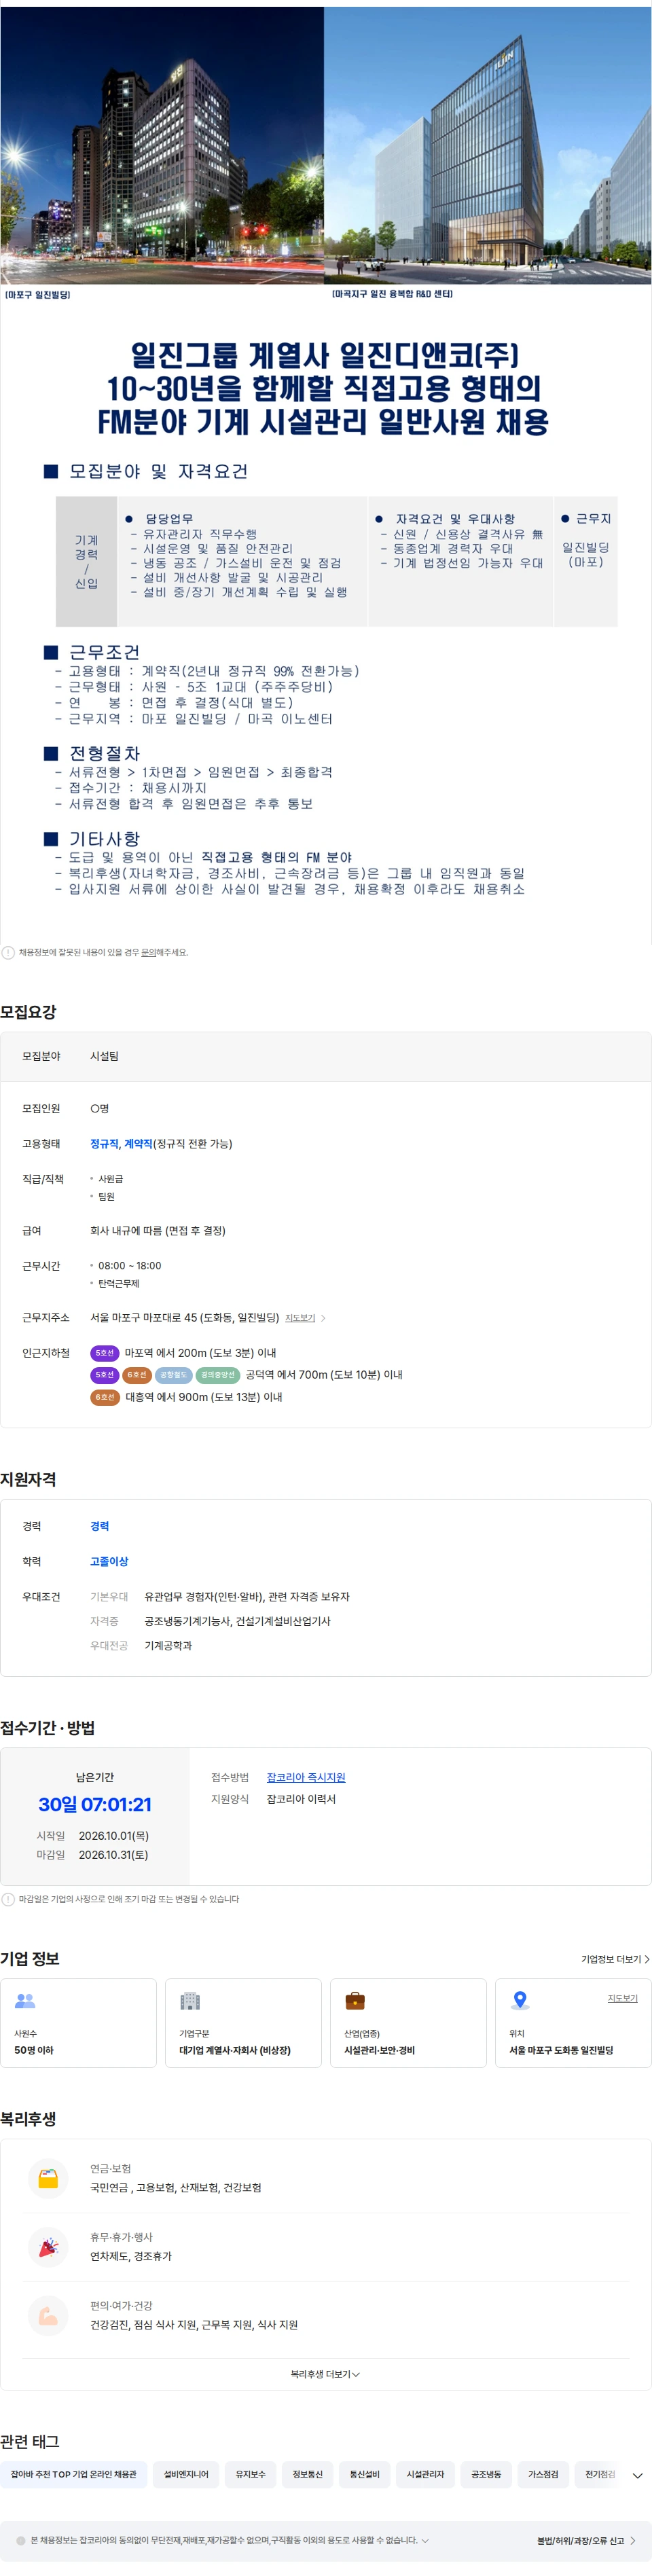Screen dimensions: 652x2576
Task: Click 불법/허위/과장/오류 신고
Action: tap(580, 2540)
